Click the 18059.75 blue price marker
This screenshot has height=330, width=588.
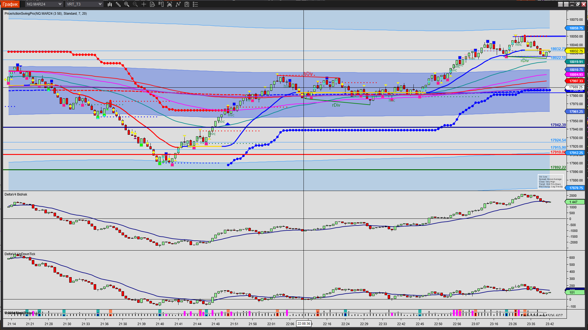575,28
